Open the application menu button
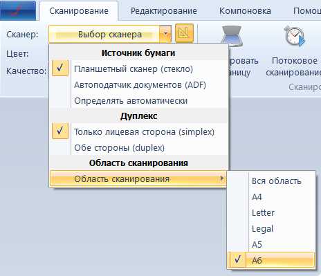 point(18,10)
